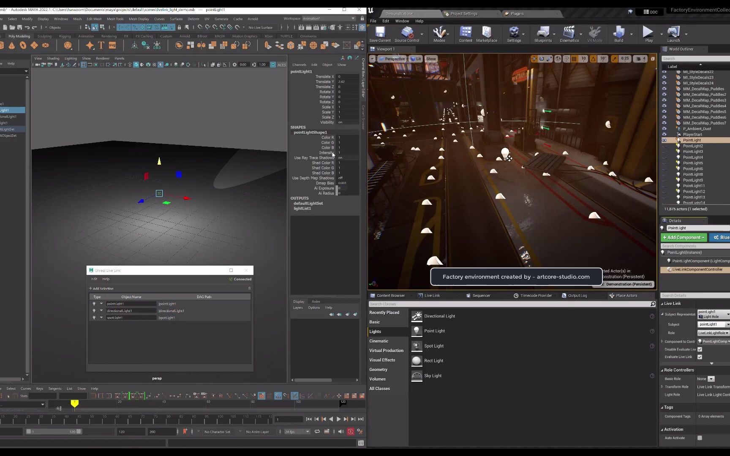Select the Point Light icon in Lights palette
The height and width of the screenshot is (456, 730).
click(x=417, y=331)
